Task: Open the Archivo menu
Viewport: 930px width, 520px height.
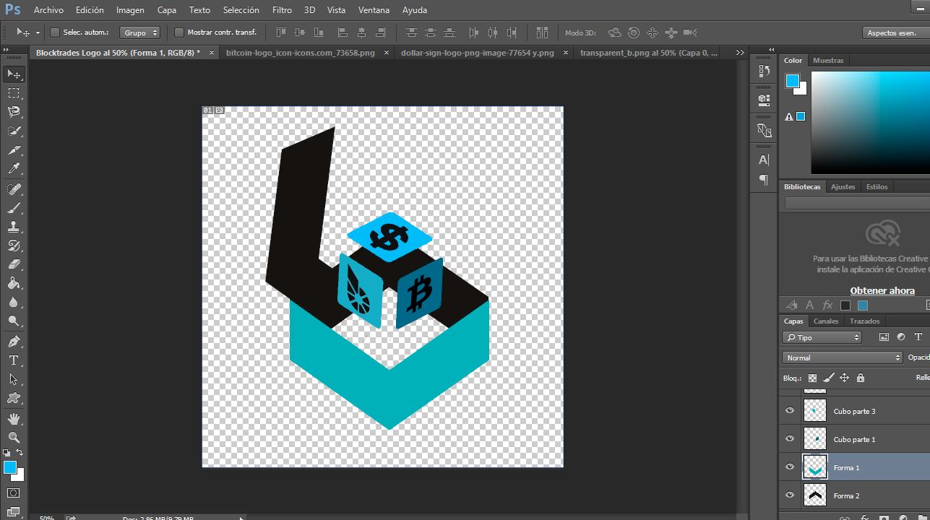Action: pyautogui.click(x=48, y=10)
